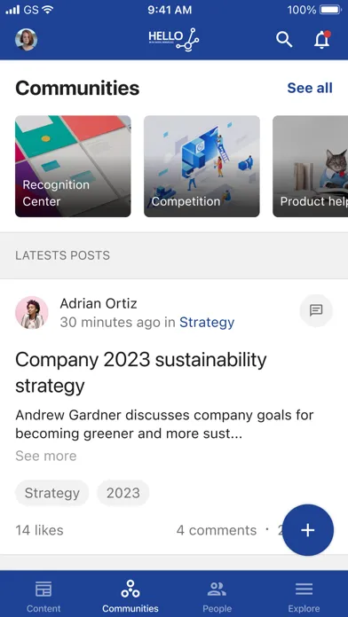Select the Communities tab
348x617 pixels.
[x=130, y=597]
